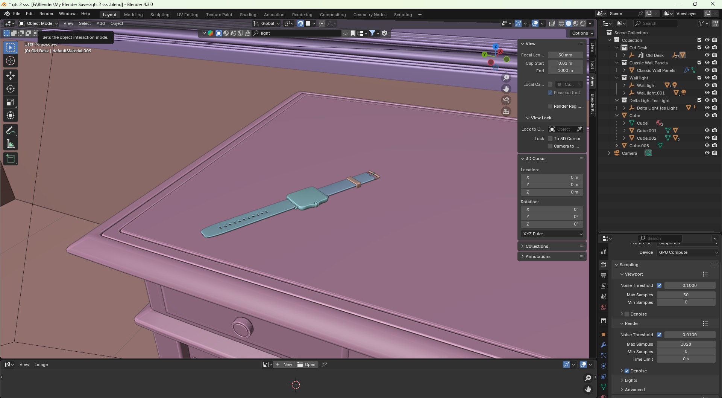The width and height of the screenshot is (722, 398).
Task: Toggle X-ray display in viewport header
Action: (552, 23)
